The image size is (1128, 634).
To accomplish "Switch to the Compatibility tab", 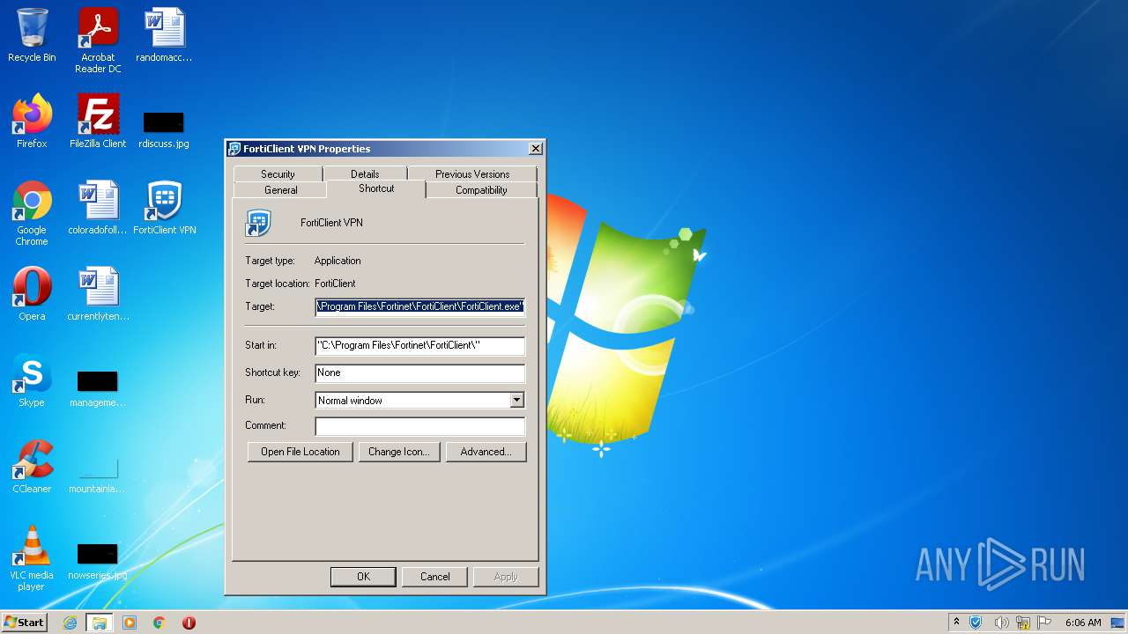I will pos(481,189).
